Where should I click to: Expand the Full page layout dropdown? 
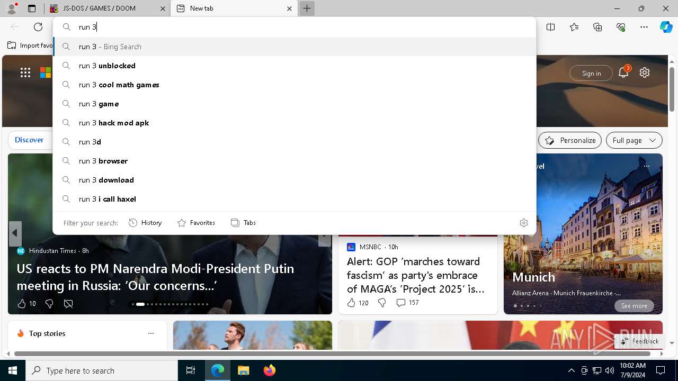[634, 140]
